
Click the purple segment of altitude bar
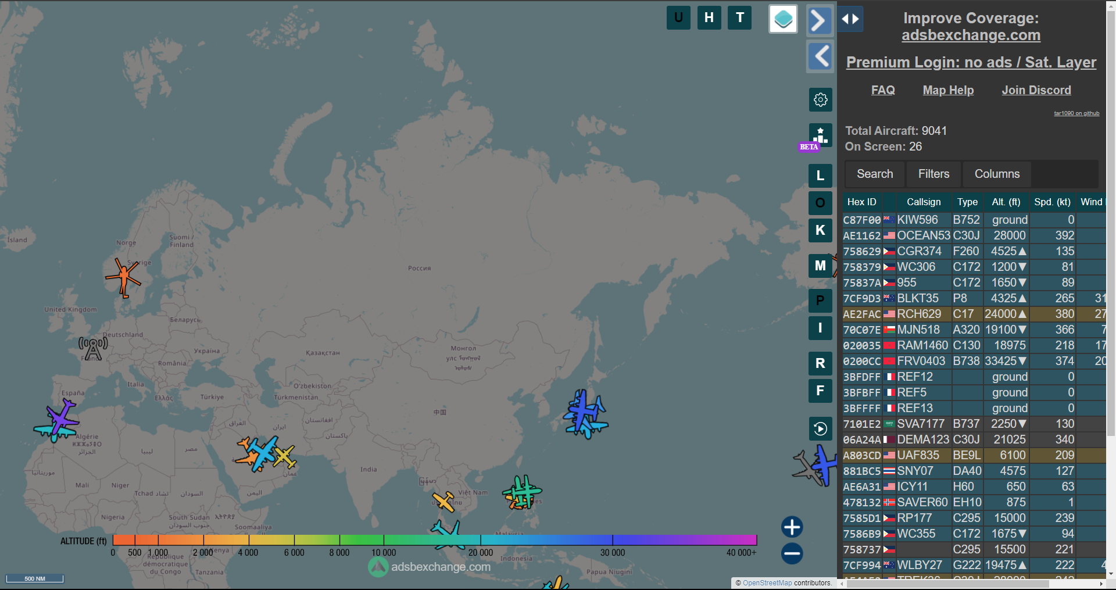[686, 540]
